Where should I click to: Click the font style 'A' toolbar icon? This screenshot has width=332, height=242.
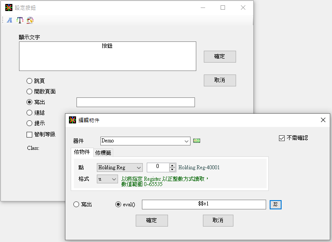(x=10, y=20)
